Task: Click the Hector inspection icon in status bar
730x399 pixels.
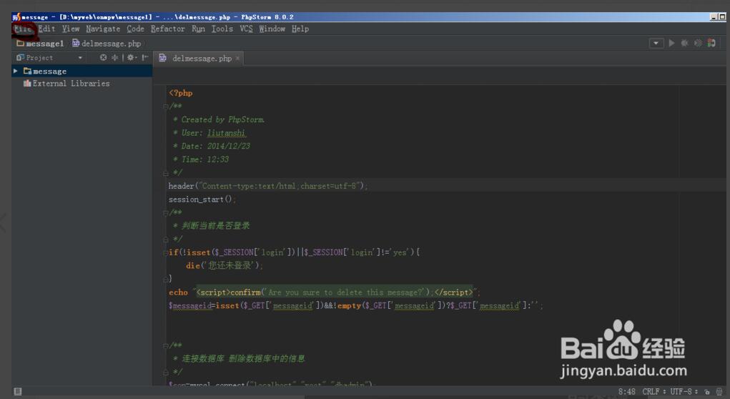Action: (x=719, y=392)
